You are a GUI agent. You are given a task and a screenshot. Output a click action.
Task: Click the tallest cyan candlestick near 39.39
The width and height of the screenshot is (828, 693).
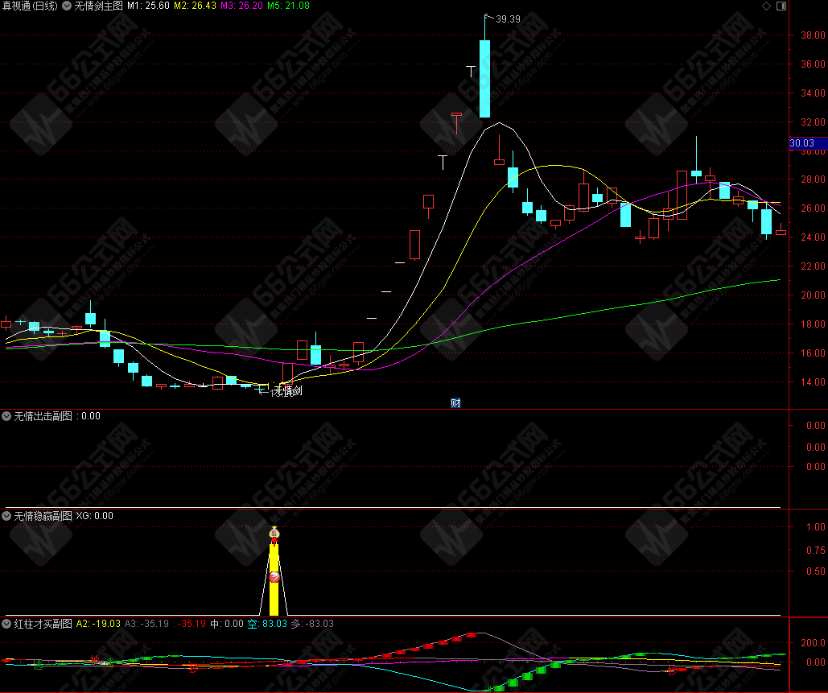[x=484, y=79]
